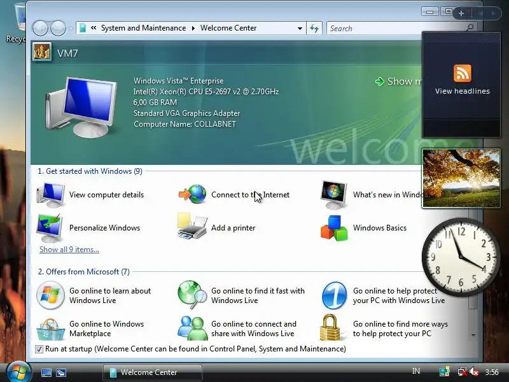
Task: Click the Switch between windows quick launch icon
Action: pyautogui.click(x=61, y=372)
